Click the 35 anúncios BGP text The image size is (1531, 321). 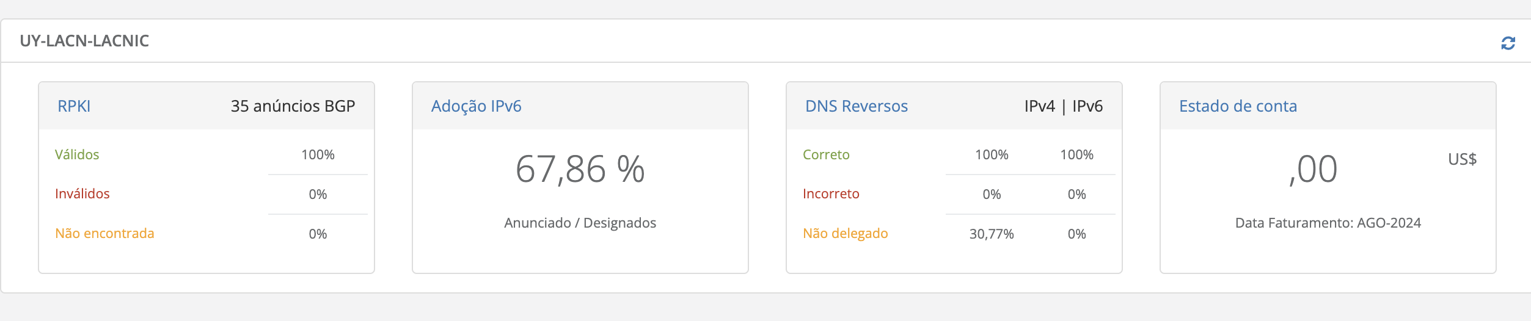coord(293,106)
